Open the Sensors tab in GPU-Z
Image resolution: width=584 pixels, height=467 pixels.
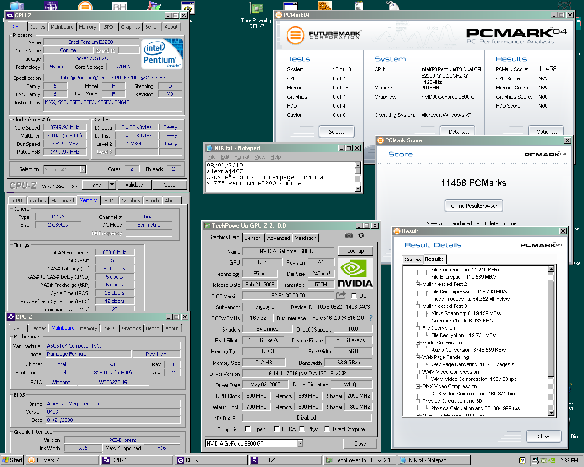coord(253,238)
